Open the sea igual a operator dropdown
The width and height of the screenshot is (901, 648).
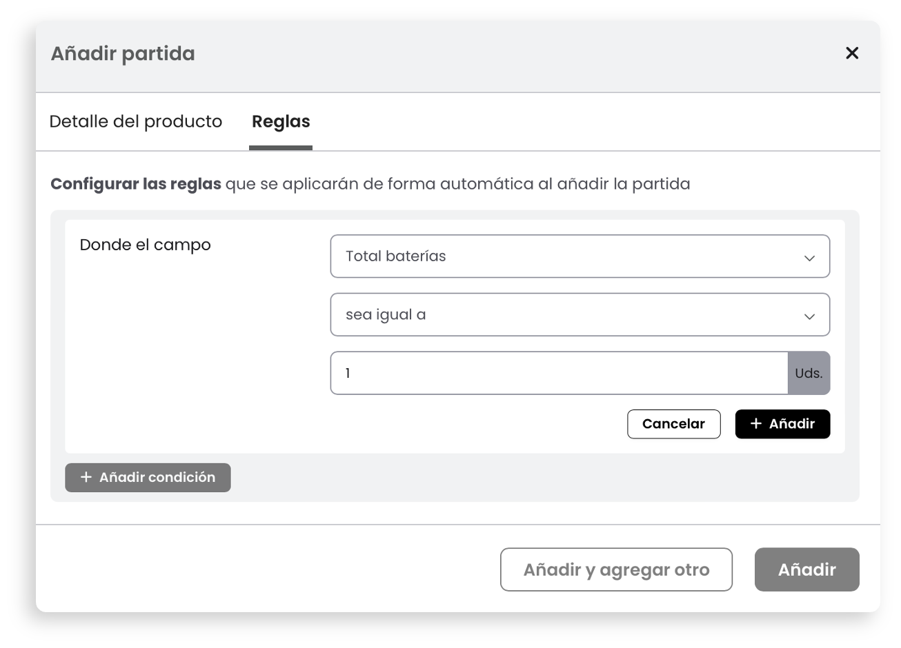[x=580, y=315]
